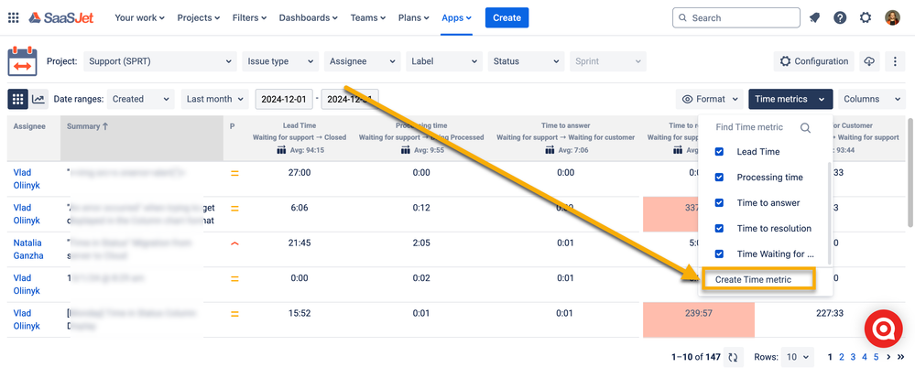The height and width of the screenshot is (378, 915).
Task: Open the Project Support (SPRT) dropdown
Action: [160, 61]
